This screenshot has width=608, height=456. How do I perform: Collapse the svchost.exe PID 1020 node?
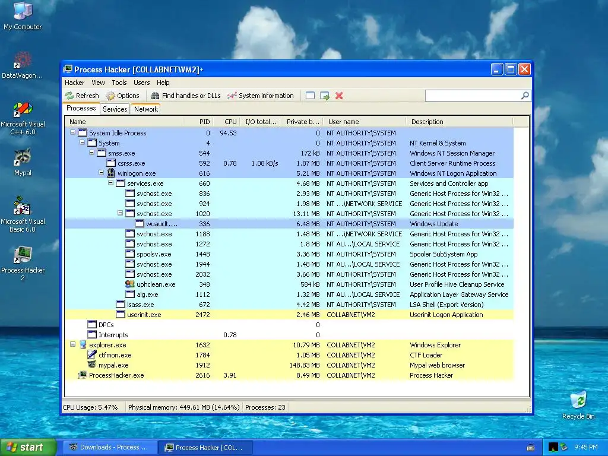120,213
